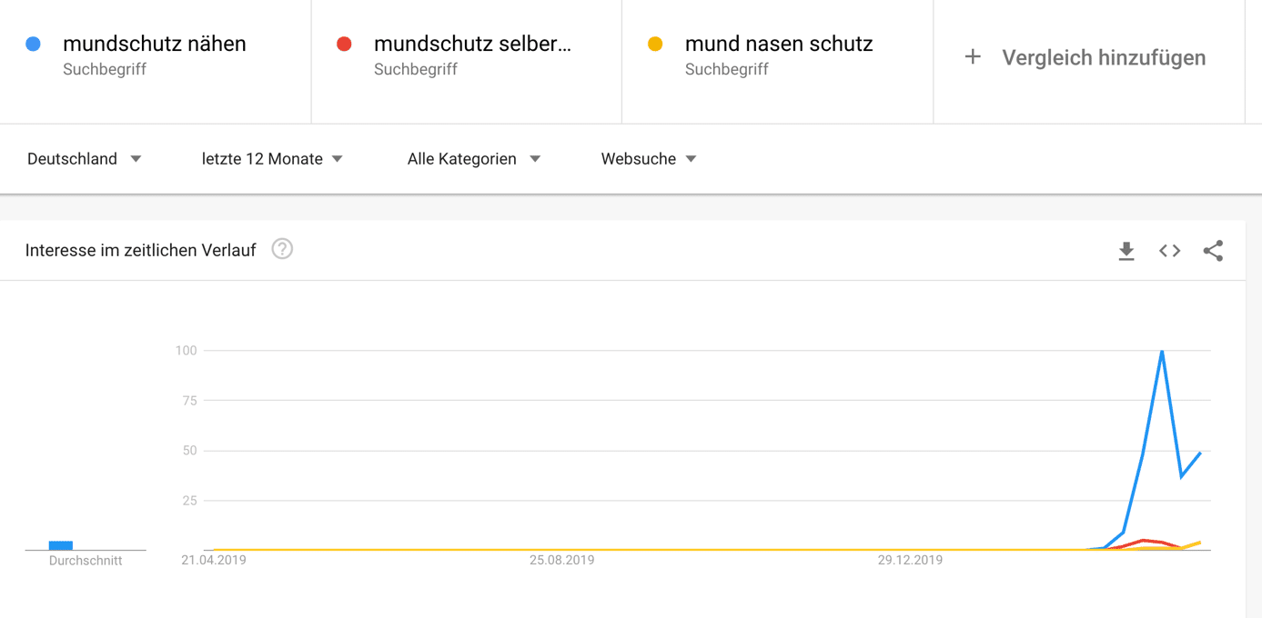Edit the mundschutz nähen search term
Screen dimensions: 1262x618
tap(155, 44)
